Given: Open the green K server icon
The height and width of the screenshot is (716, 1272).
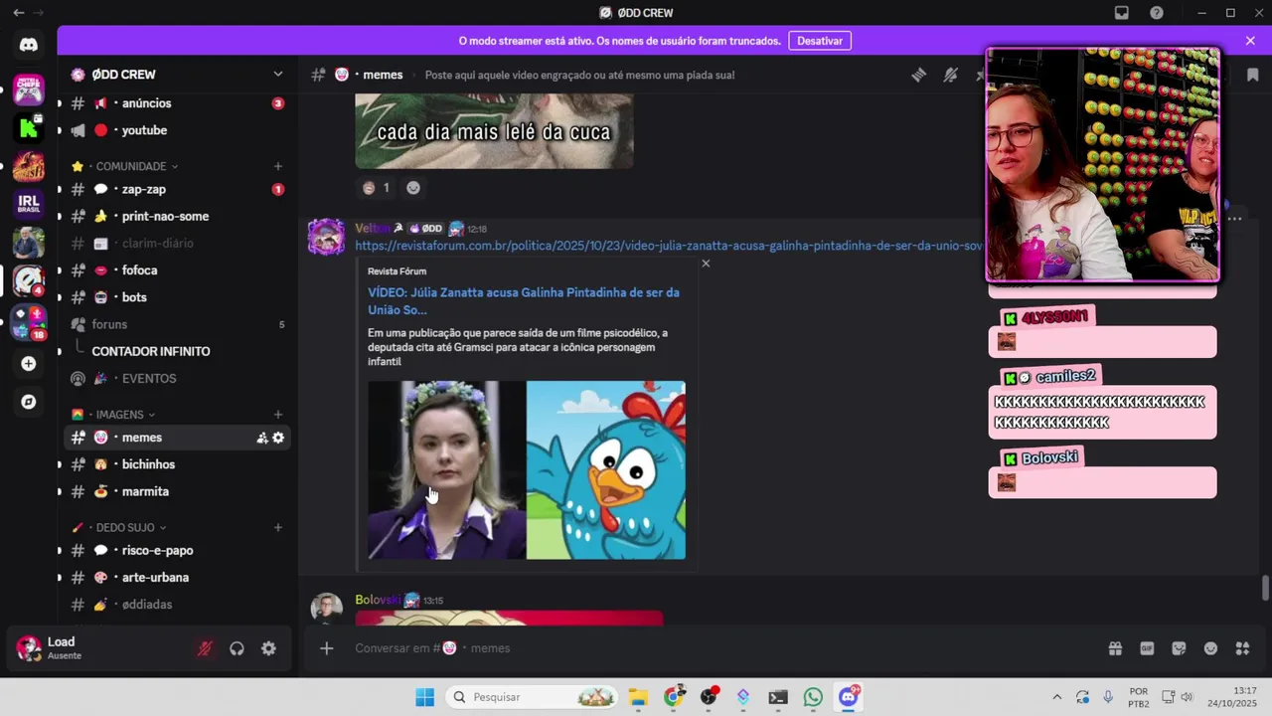Looking at the screenshot, I should (29, 127).
